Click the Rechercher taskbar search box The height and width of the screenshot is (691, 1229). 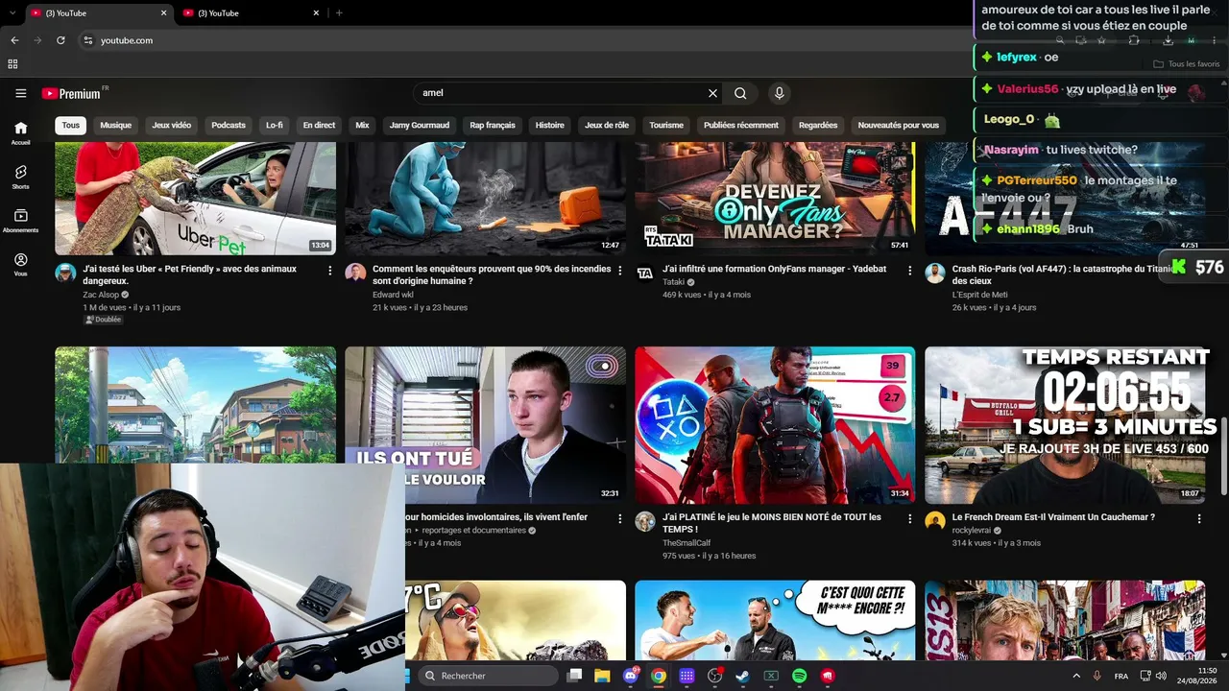click(488, 676)
